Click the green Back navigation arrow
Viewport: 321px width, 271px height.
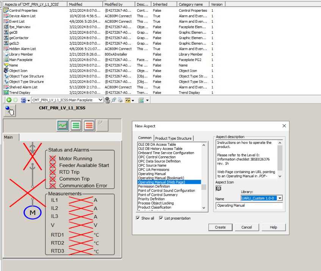(x=9, y=100)
